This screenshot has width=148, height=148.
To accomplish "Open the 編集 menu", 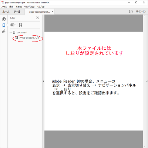I will 11,7.
